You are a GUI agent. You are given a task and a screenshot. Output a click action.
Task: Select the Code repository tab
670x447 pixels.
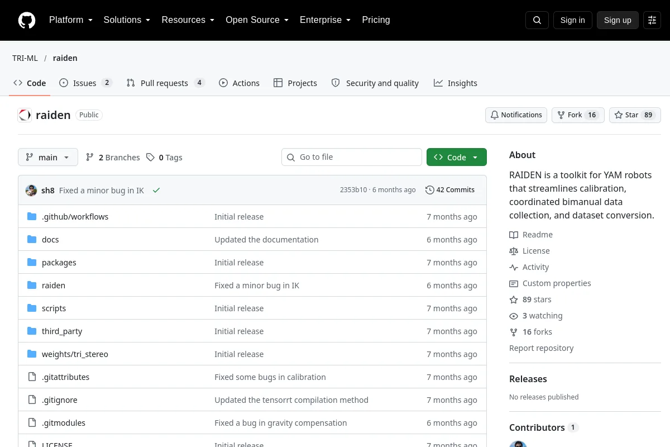tap(30, 83)
